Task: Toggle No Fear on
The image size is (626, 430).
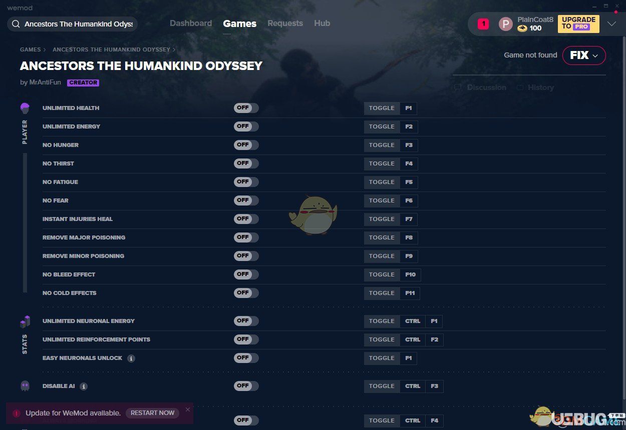Action: click(x=246, y=200)
